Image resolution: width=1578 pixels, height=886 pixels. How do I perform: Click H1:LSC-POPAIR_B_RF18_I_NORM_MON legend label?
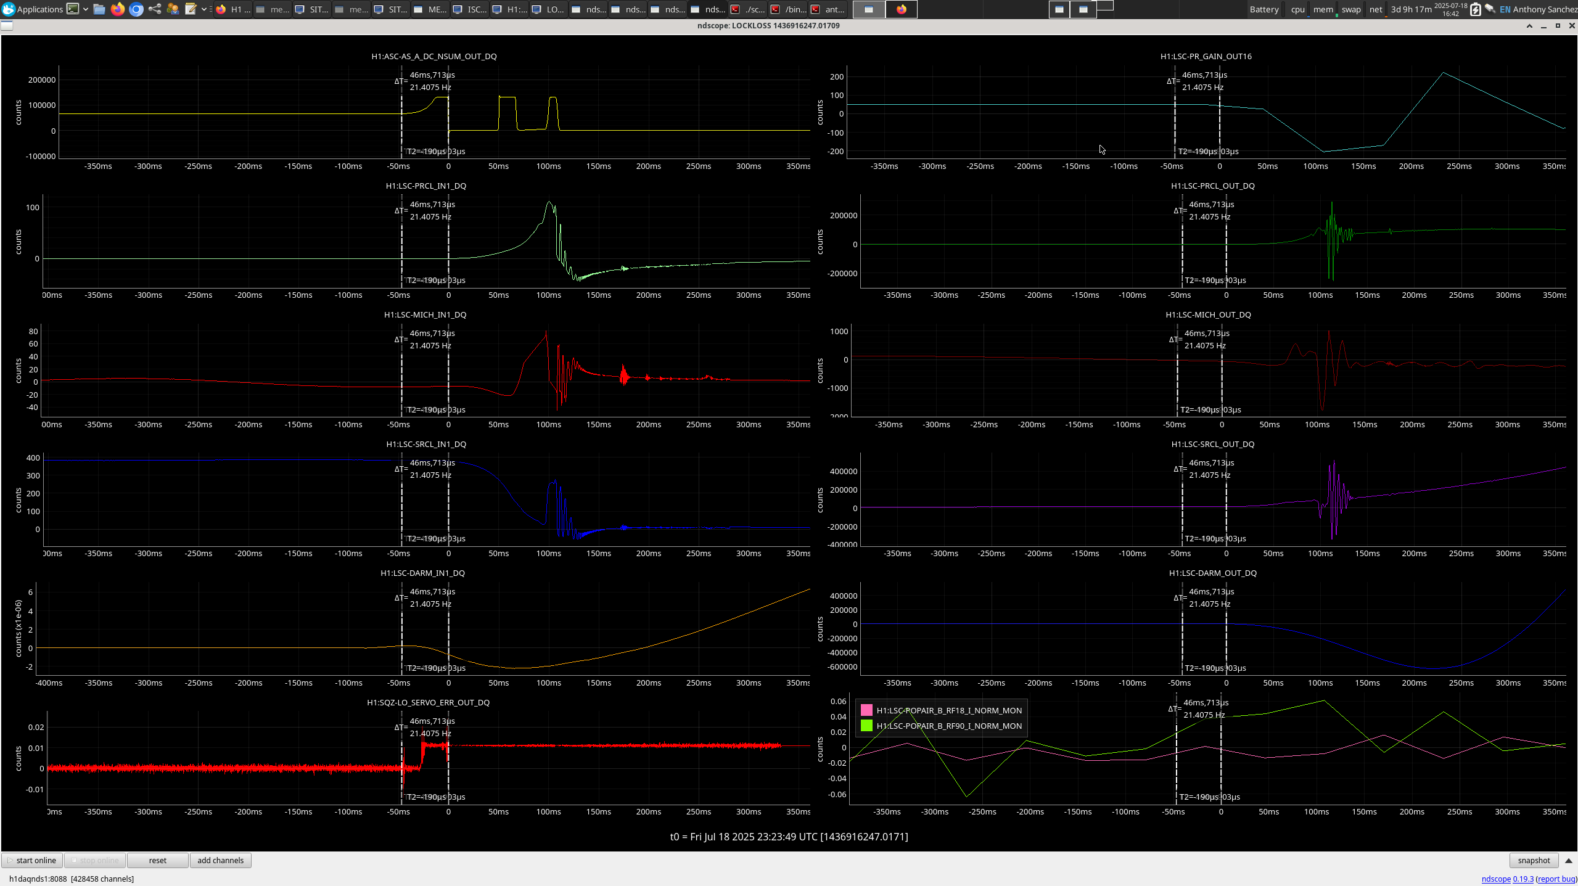[x=949, y=710]
